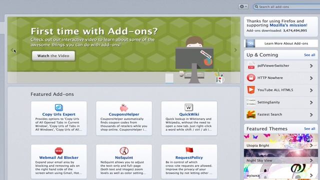Image resolution: width=320 pixels, height=180 pixels.
Task: Expand Fastest Search row arrow
Action: coord(311,114)
